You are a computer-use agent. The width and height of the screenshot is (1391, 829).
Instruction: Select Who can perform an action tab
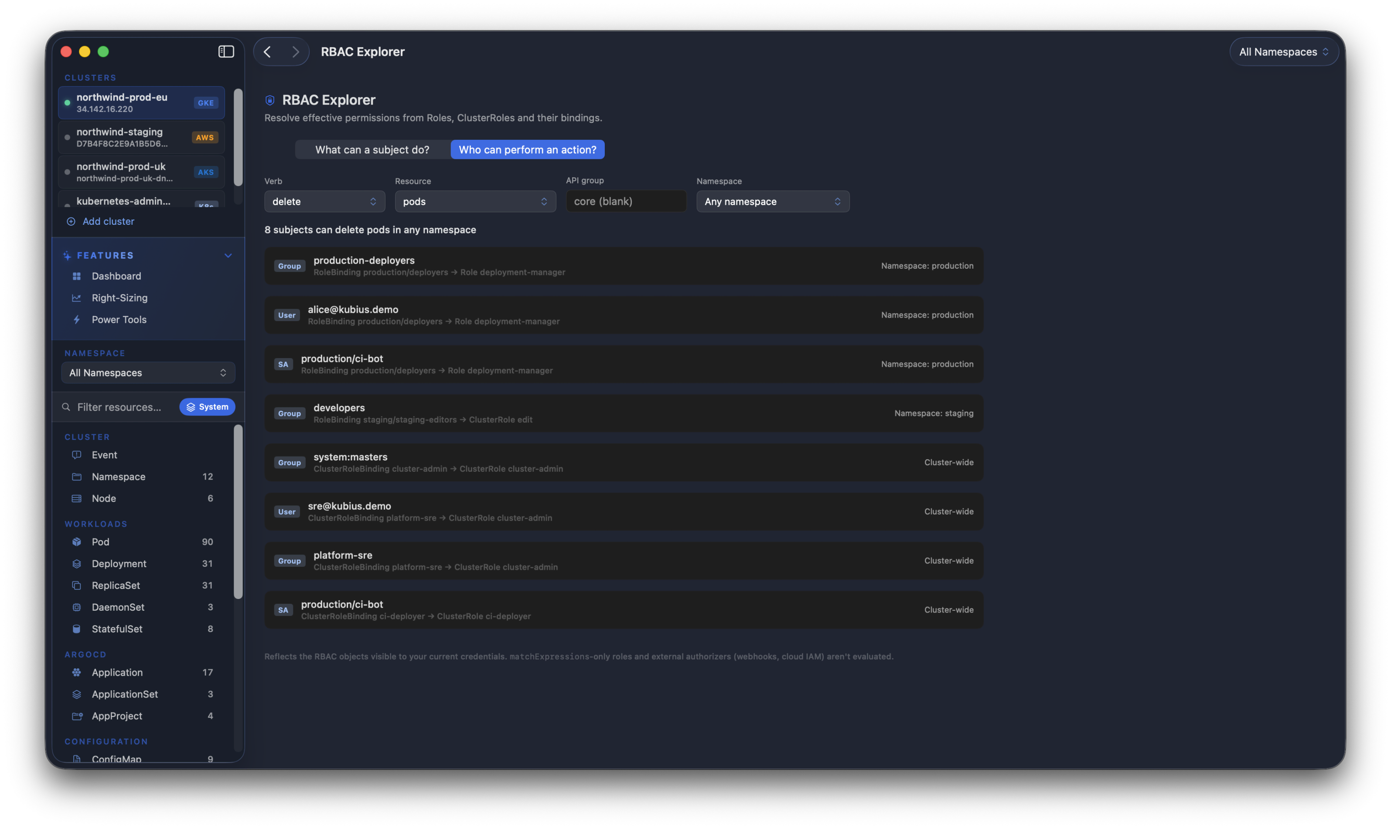click(528, 150)
